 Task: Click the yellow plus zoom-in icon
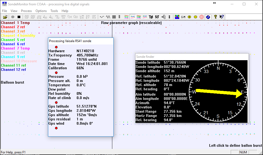(189, 17)
